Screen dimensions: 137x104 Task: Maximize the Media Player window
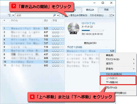pyautogui.click(x=103, y=3)
